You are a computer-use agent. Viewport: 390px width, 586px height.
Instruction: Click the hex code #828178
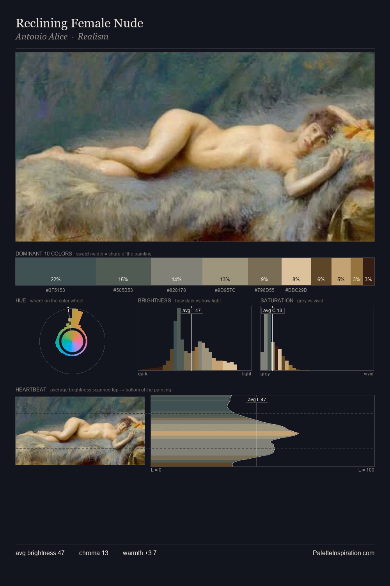coord(176,290)
